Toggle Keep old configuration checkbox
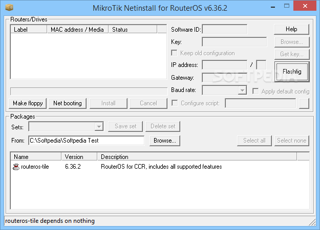Viewport: 320px width, 230px height. pos(174,53)
